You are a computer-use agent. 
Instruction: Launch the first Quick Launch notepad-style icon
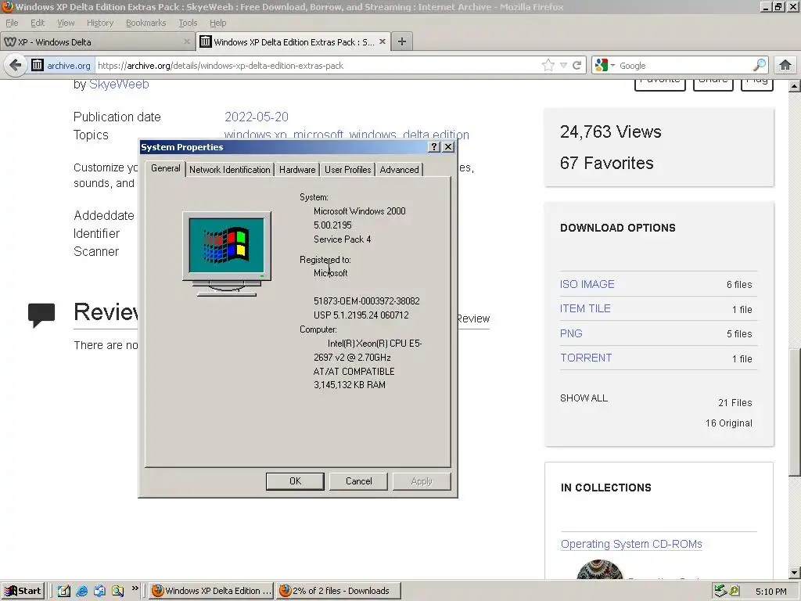pos(64,591)
